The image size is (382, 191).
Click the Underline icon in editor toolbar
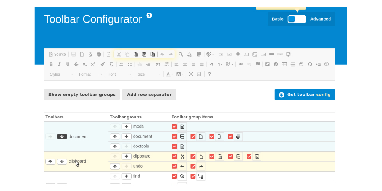click(68, 65)
